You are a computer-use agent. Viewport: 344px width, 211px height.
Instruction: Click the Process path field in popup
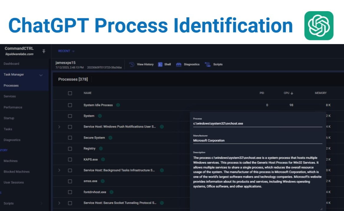[x=258, y=123]
